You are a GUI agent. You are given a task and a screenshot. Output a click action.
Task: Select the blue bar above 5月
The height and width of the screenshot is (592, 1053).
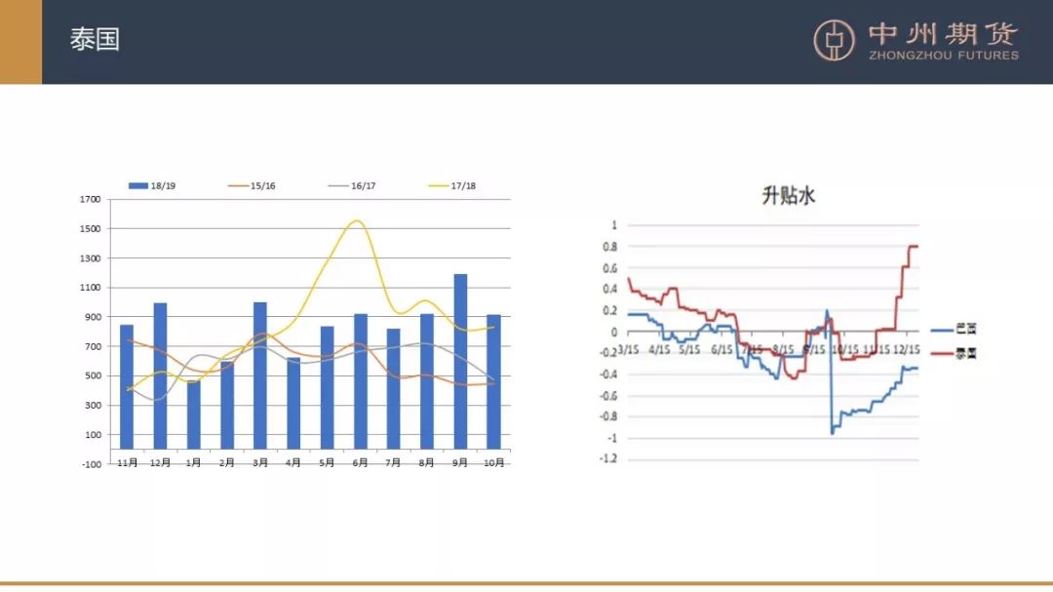click(x=327, y=388)
